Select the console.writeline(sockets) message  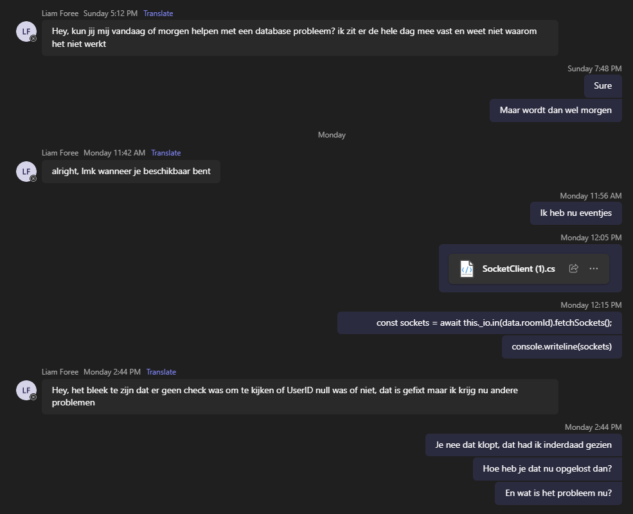pyautogui.click(x=562, y=346)
